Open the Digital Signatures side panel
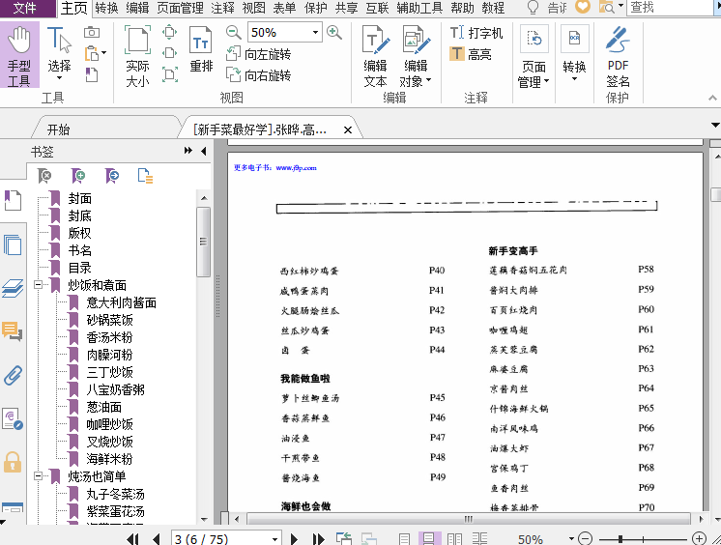The height and width of the screenshot is (545, 721). tap(13, 419)
